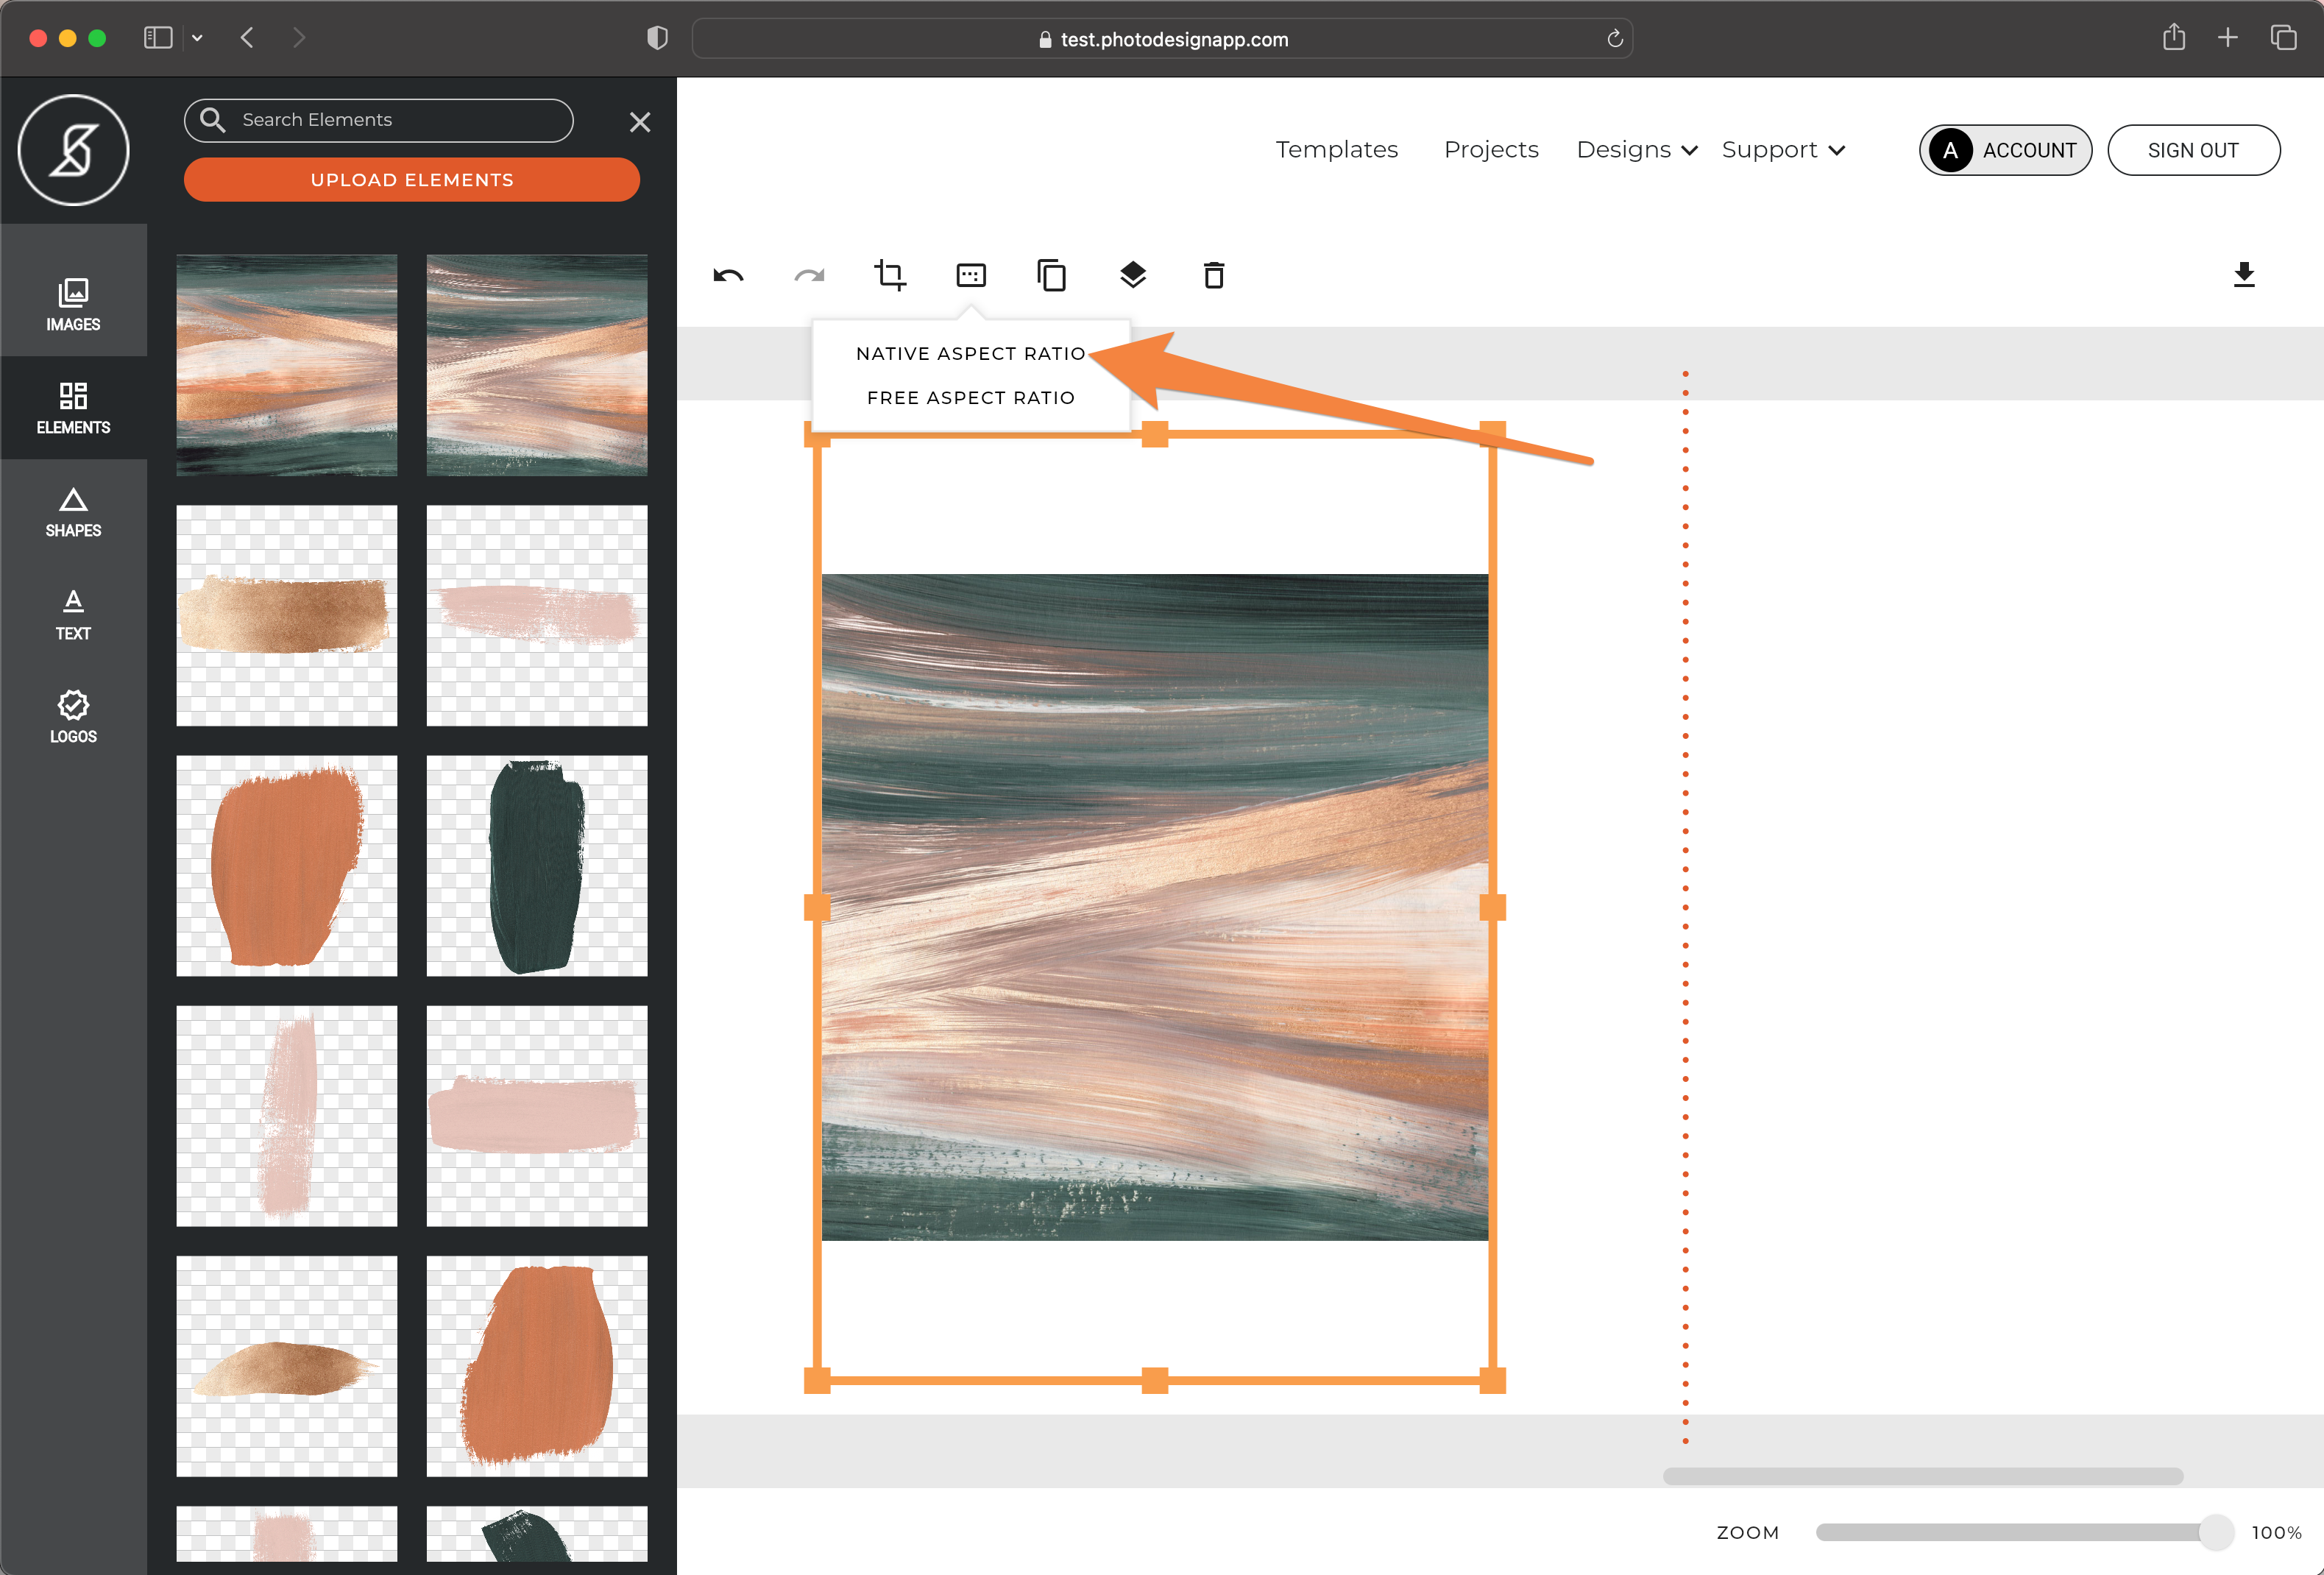Click the magnifier icon in Search Elements
Image resolution: width=2324 pixels, height=1575 pixels.
[x=212, y=120]
